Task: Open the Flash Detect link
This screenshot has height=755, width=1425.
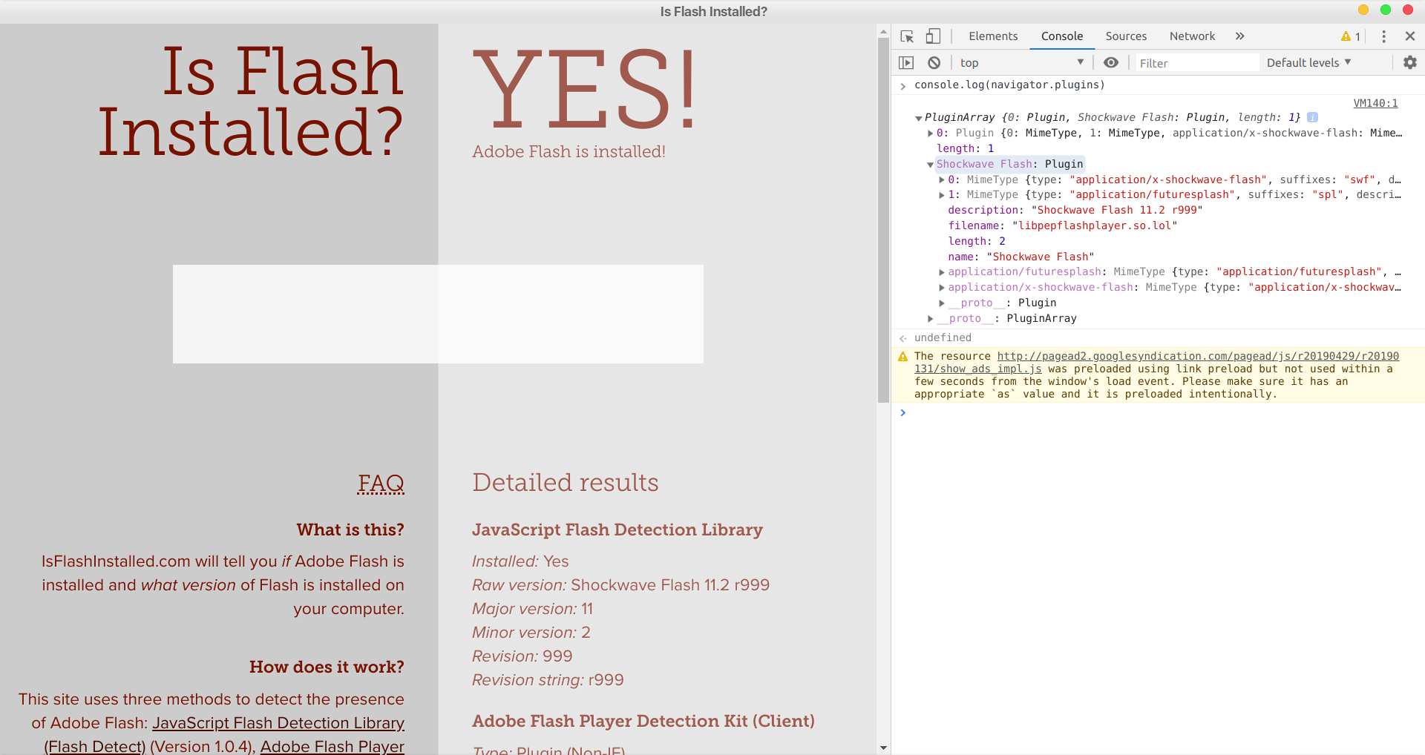Action: point(95,746)
